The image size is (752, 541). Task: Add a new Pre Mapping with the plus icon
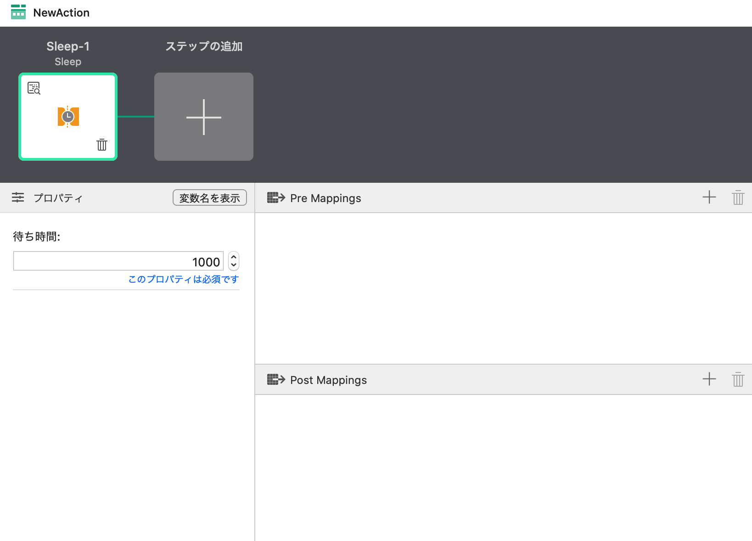click(x=709, y=197)
